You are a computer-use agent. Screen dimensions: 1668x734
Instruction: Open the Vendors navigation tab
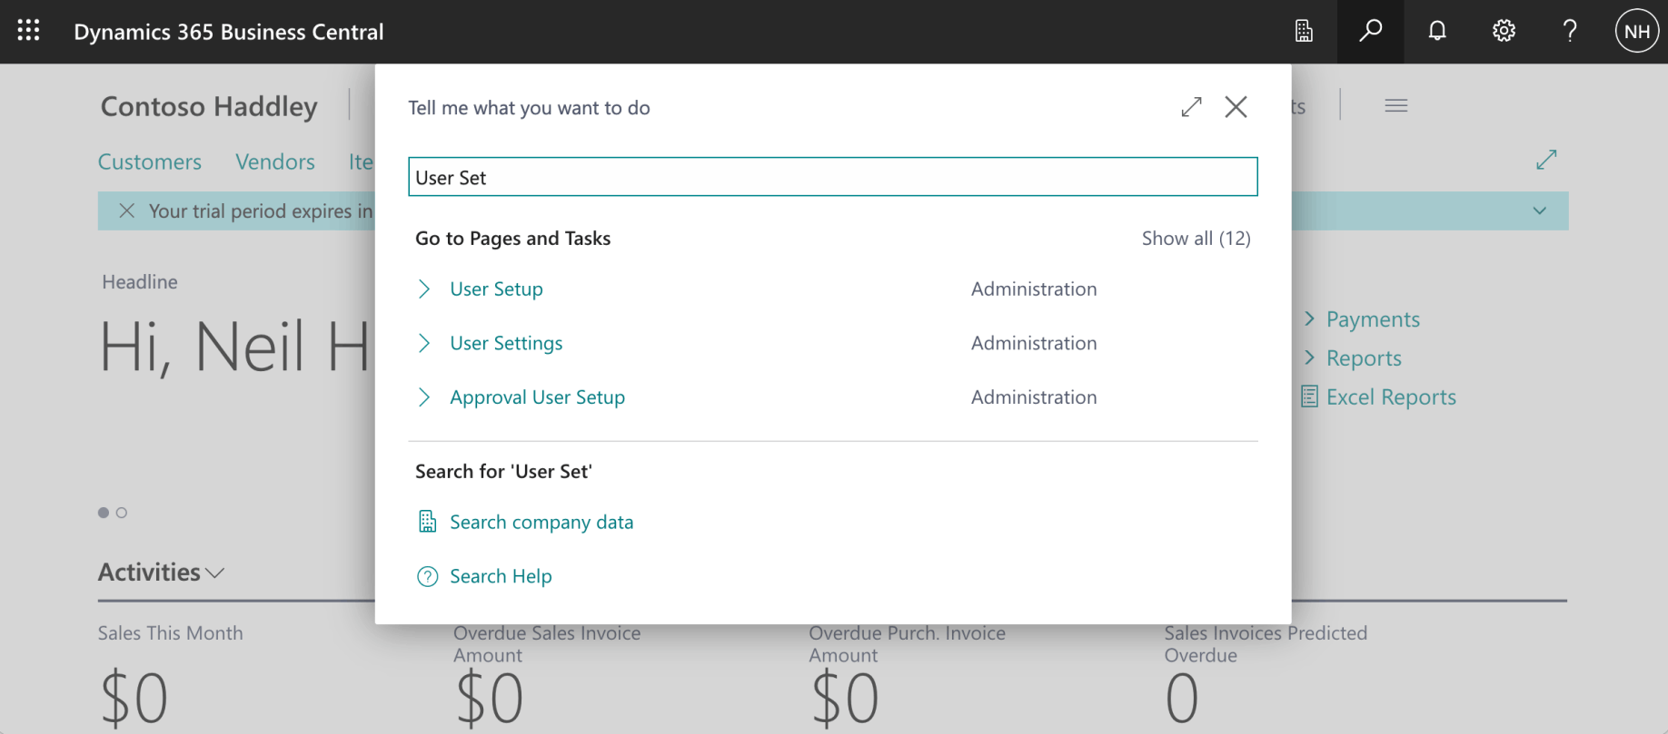pyautogui.click(x=275, y=161)
